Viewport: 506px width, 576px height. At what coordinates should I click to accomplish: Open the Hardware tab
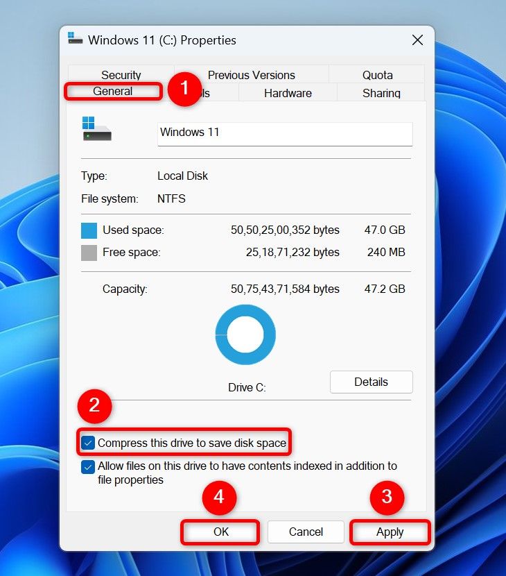pyautogui.click(x=288, y=92)
